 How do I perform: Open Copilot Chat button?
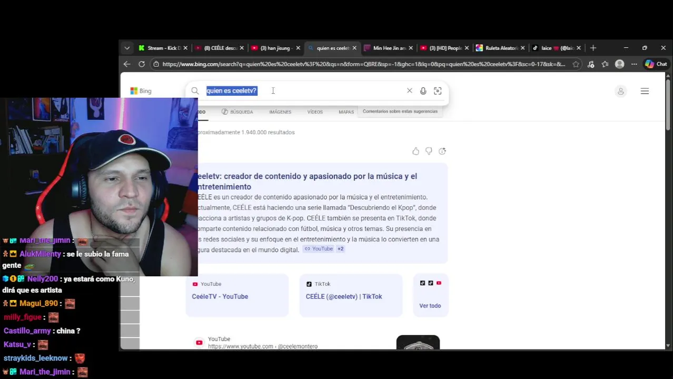(x=656, y=64)
